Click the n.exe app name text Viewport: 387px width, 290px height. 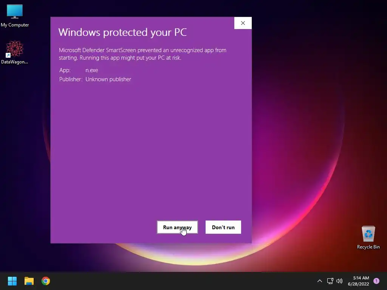pyautogui.click(x=91, y=70)
